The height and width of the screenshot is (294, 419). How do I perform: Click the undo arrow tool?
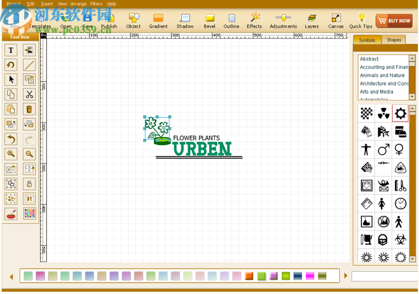click(11, 139)
